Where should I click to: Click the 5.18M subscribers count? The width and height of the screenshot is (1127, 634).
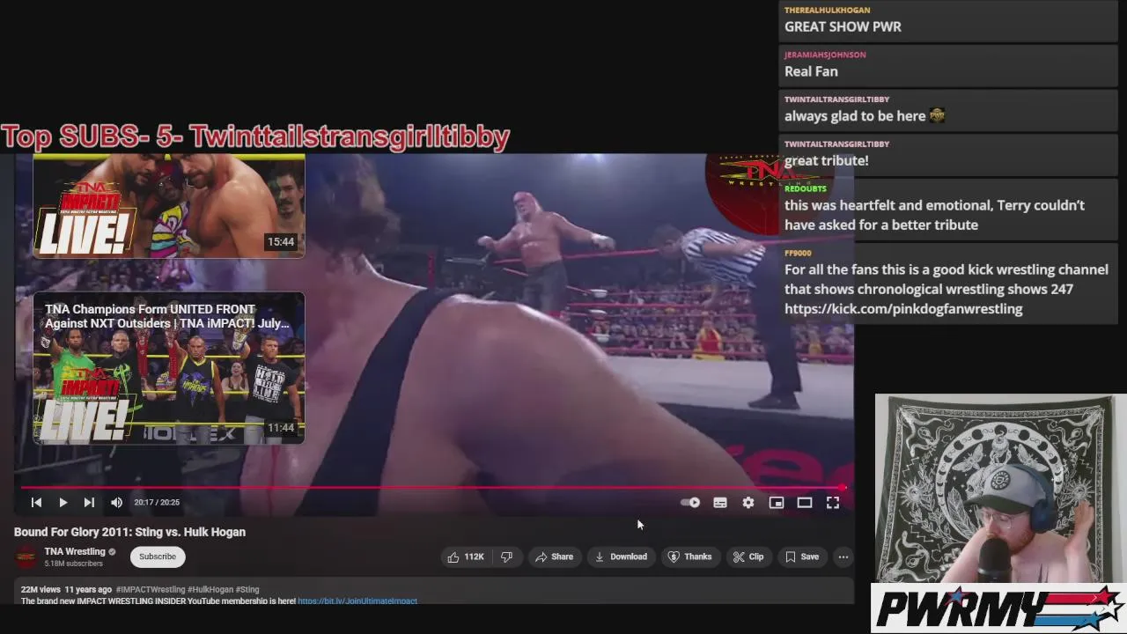[74, 564]
